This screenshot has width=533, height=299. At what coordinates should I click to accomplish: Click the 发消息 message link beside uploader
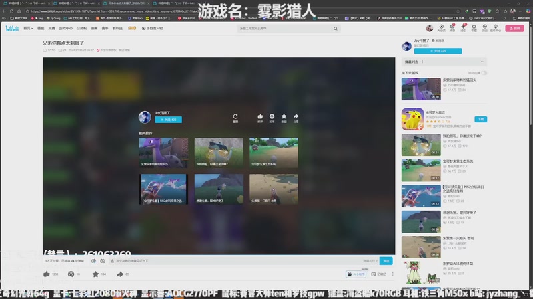[438, 41]
